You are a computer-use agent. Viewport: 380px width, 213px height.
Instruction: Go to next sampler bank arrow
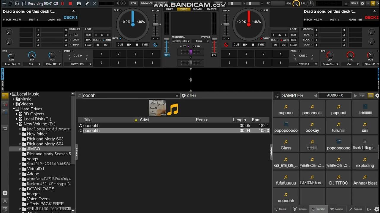[355, 96]
